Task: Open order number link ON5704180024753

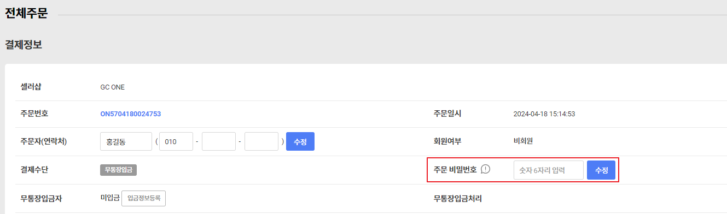Action: pos(130,114)
